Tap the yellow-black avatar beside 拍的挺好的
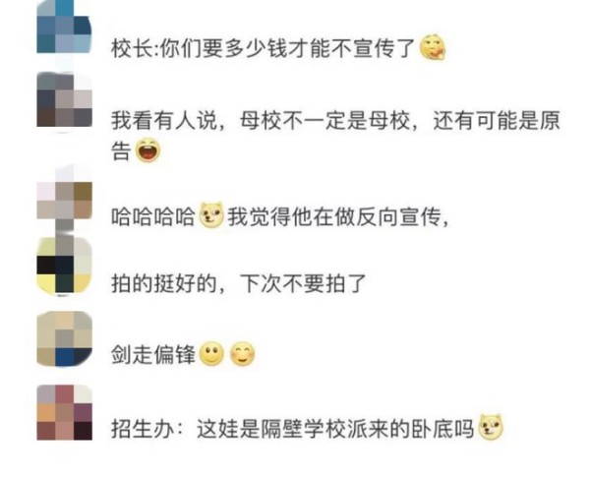Viewport: 590px width, 477px height. [x=64, y=266]
